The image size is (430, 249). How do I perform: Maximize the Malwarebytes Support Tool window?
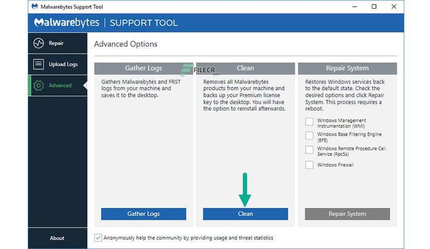374,7
